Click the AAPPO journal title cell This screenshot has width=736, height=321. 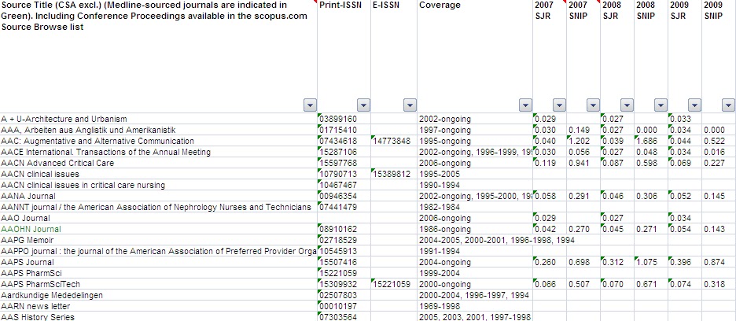(159, 251)
